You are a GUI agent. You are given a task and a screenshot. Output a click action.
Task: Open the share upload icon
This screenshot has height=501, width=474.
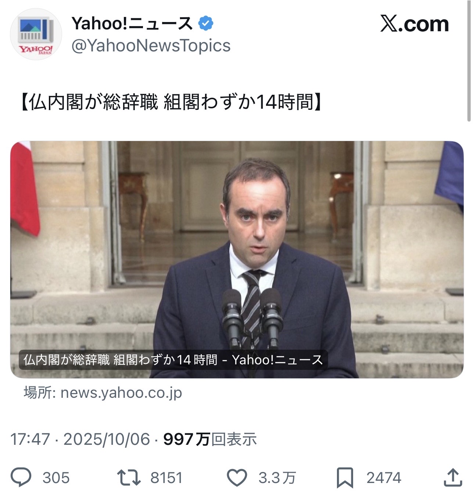[x=453, y=477]
